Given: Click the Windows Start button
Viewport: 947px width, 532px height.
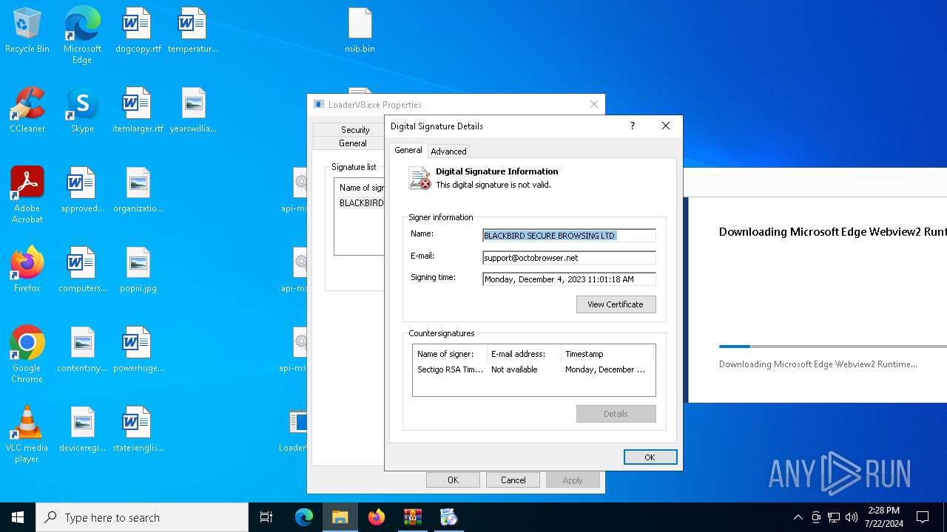Looking at the screenshot, I should point(18,517).
